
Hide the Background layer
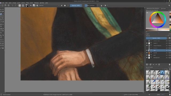pyautogui.click(x=147, y=58)
